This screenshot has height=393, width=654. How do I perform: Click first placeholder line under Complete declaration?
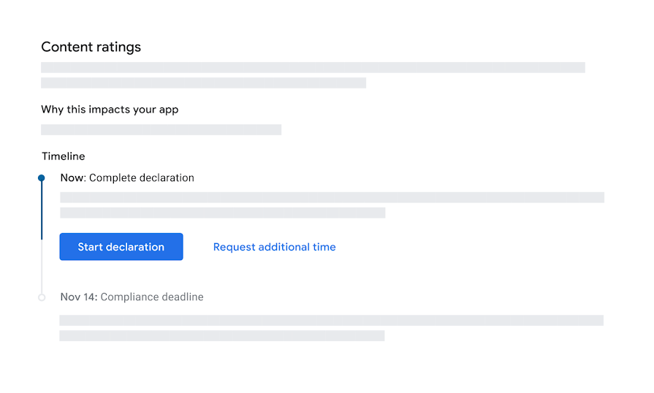pos(332,197)
